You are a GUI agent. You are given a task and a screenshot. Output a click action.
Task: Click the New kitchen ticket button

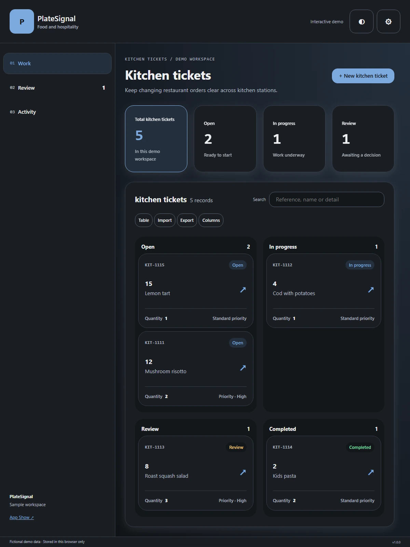(363, 76)
